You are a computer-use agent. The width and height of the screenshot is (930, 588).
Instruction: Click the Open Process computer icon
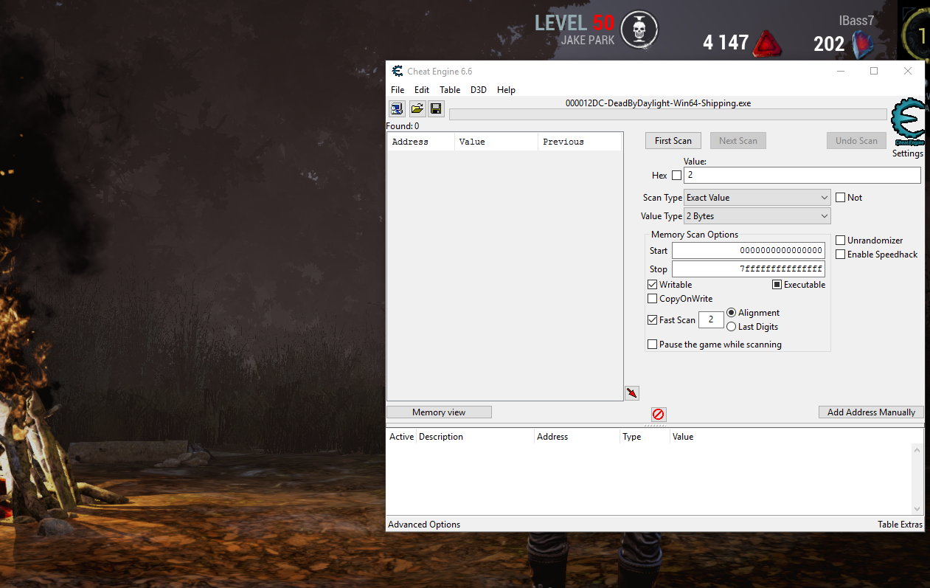pyautogui.click(x=397, y=109)
